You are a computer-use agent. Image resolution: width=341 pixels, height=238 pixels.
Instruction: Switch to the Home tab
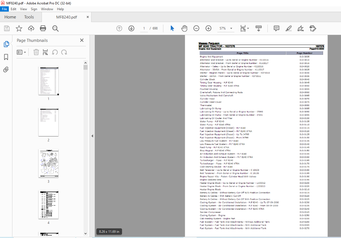pyautogui.click(x=10, y=17)
